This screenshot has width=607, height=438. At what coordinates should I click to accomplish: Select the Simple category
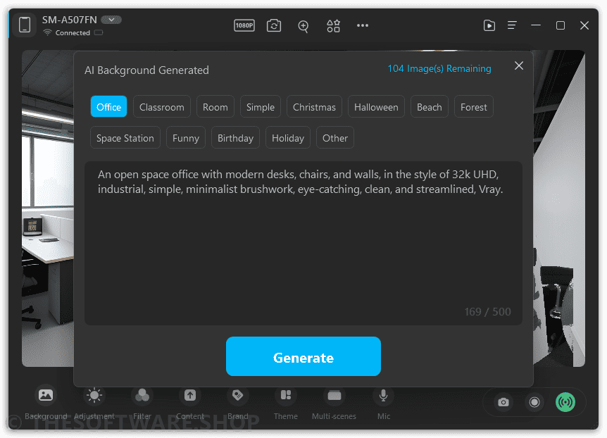(x=261, y=107)
